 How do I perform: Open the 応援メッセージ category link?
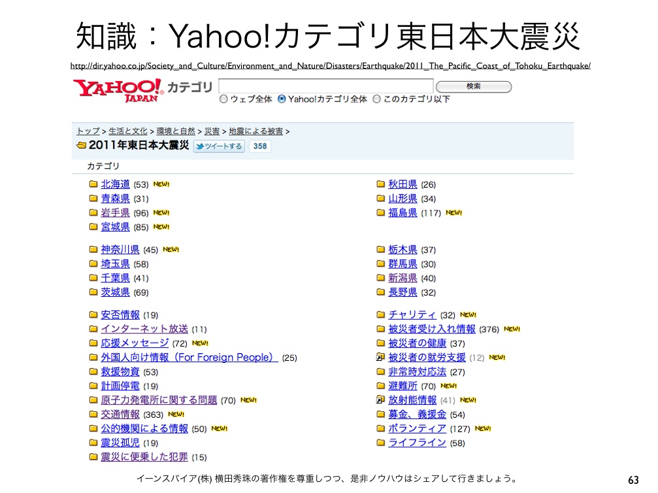coord(135,343)
